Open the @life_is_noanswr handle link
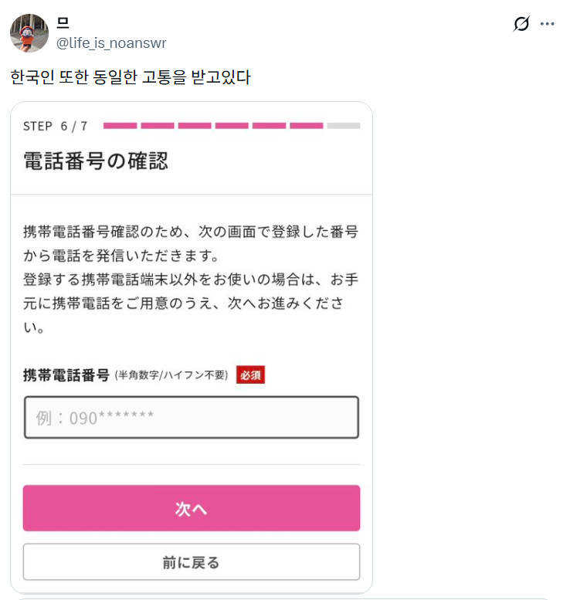The image size is (570, 600). 111,43
